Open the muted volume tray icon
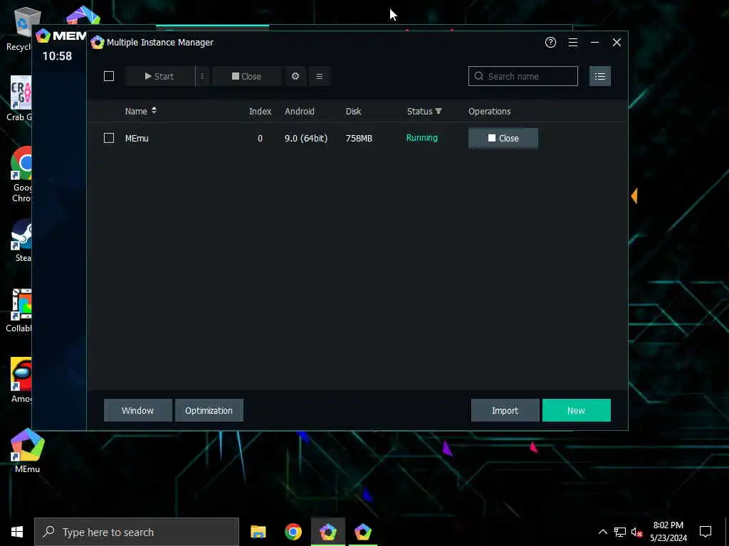The height and width of the screenshot is (546, 729). tap(636, 532)
